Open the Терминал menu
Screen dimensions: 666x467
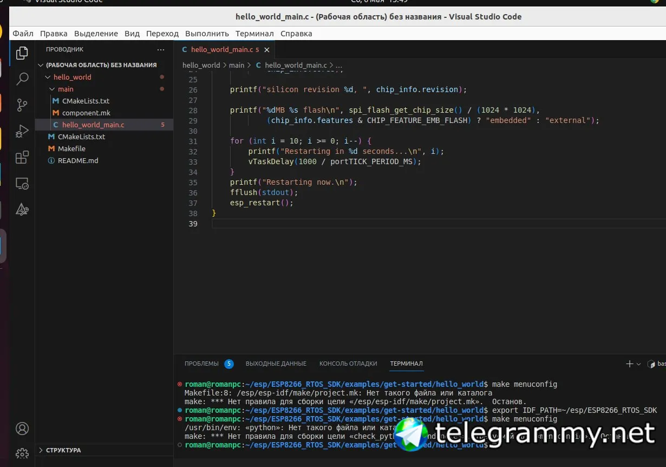pyautogui.click(x=254, y=34)
